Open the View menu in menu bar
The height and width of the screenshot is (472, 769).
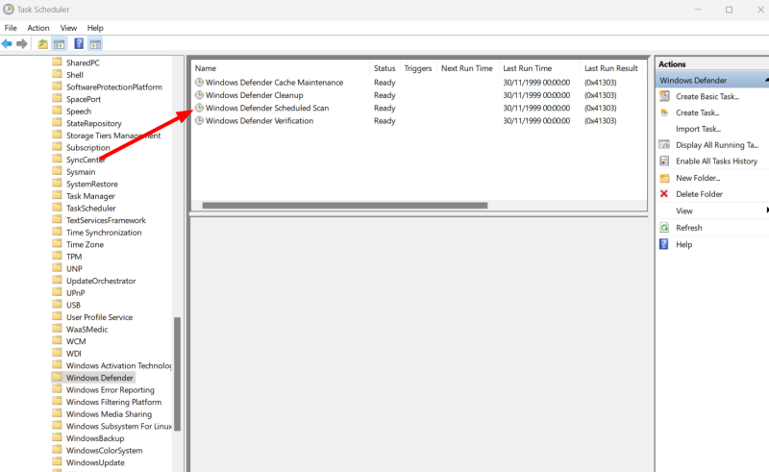(x=68, y=28)
